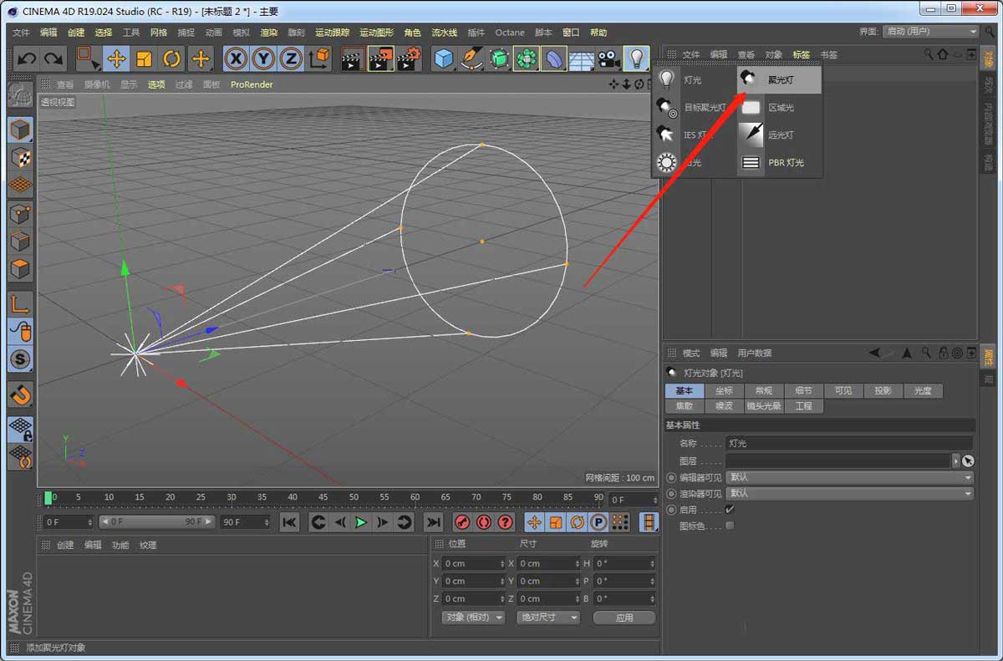Click the preview range bar showing 0 F to 90 F
Viewport: 1003px width, 661px height.
[x=156, y=522]
